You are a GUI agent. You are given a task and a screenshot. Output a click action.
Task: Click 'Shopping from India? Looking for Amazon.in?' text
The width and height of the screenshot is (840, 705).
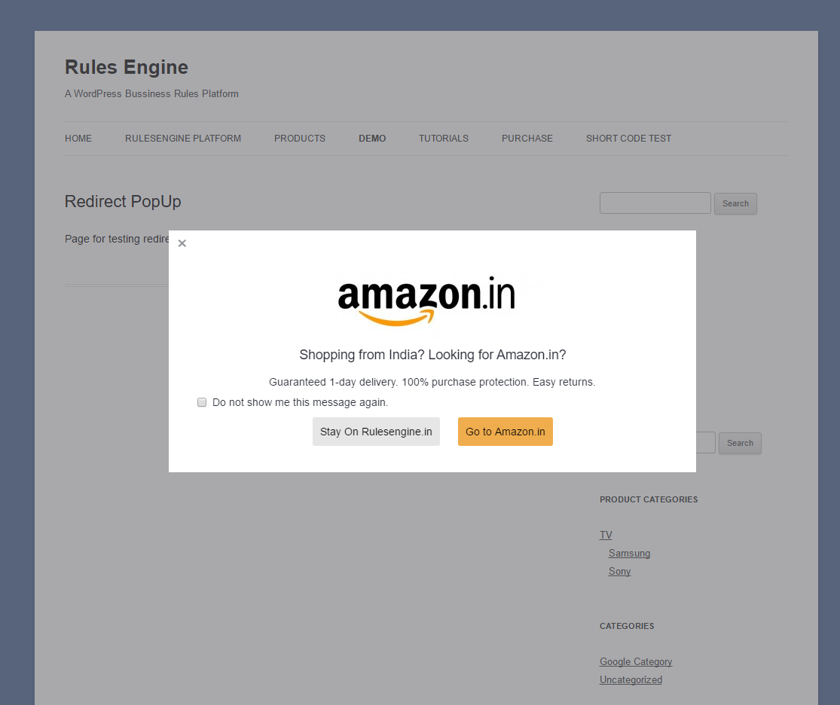(432, 355)
